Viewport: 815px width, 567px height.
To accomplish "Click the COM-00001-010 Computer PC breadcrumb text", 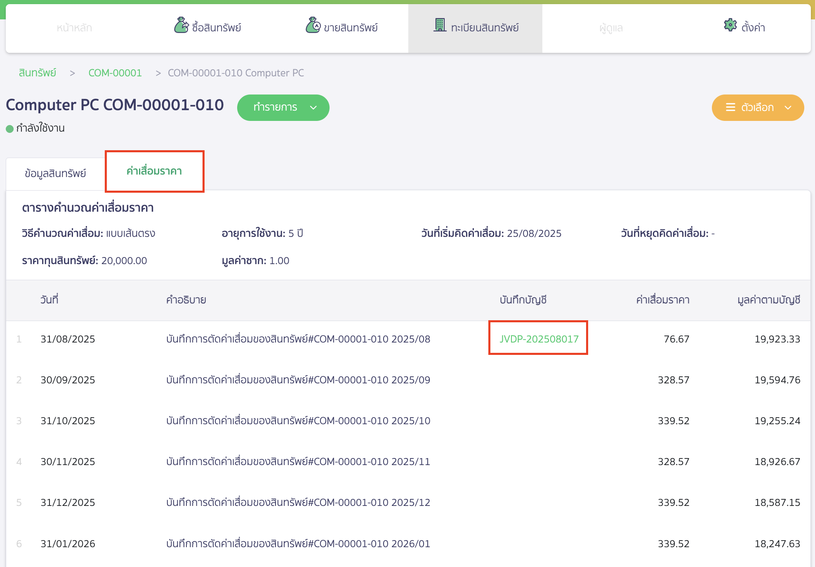I will (x=236, y=73).
